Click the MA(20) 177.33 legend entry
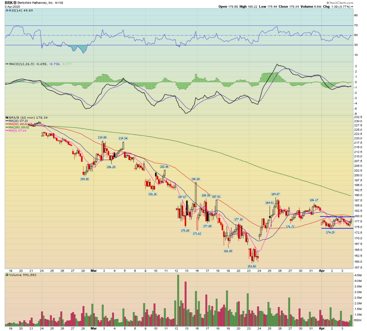Screen dimensions: 367x331 [x=16, y=121]
